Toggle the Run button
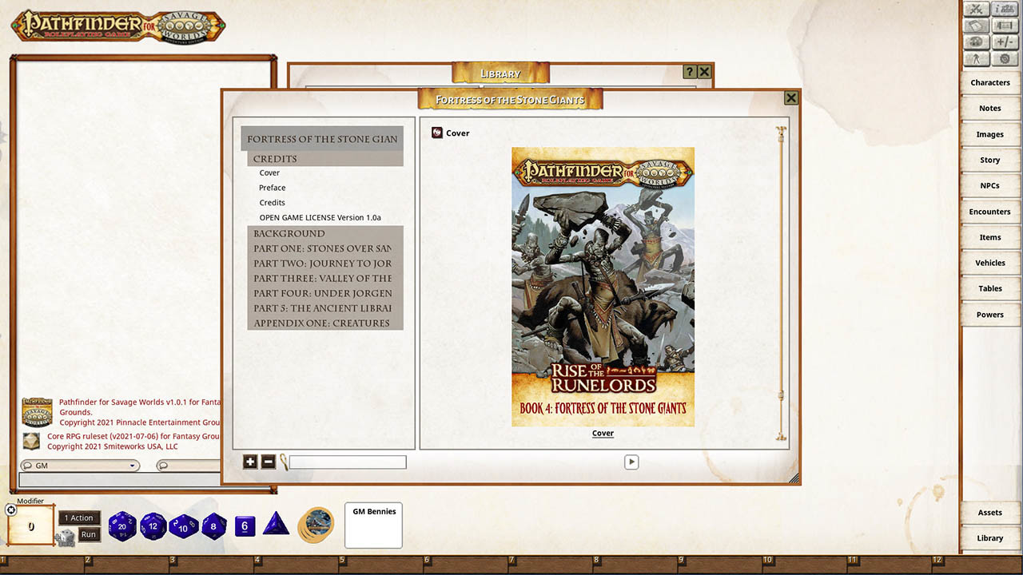The height and width of the screenshot is (575, 1023). [x=89, y=534]
